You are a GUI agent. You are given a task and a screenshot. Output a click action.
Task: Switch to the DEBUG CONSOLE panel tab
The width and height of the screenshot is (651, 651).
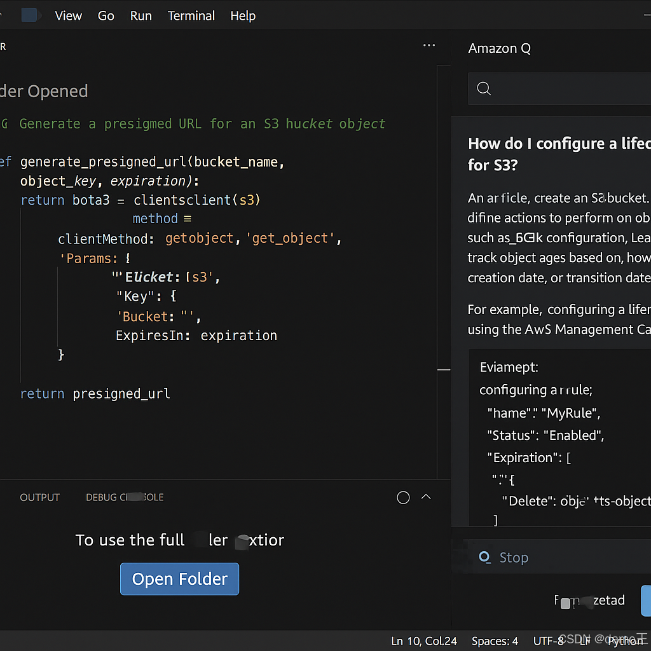coord(125,497)
